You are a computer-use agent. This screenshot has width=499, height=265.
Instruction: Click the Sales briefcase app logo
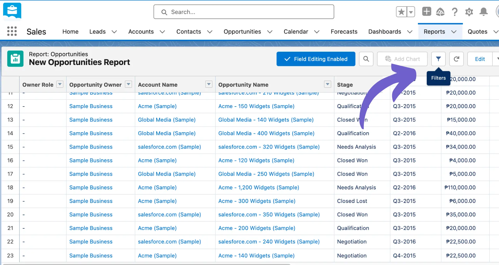12,11
